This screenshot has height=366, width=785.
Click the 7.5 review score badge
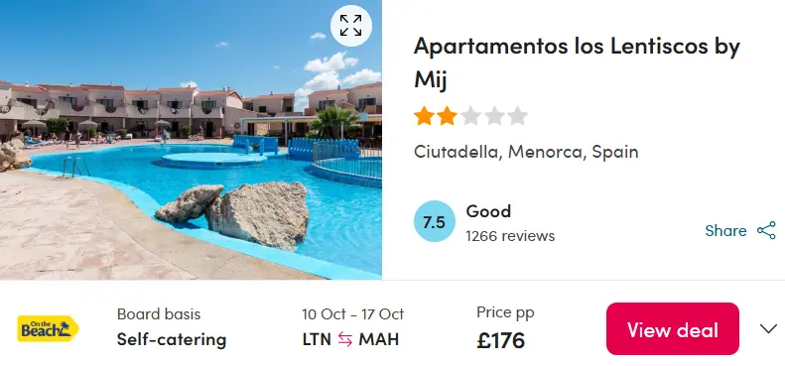pyautogui.click(x=435, y=221)
